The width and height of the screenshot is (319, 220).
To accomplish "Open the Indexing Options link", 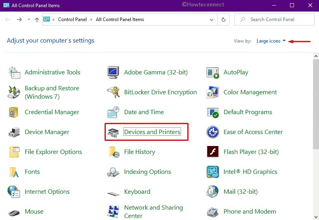I will (148, 172).
